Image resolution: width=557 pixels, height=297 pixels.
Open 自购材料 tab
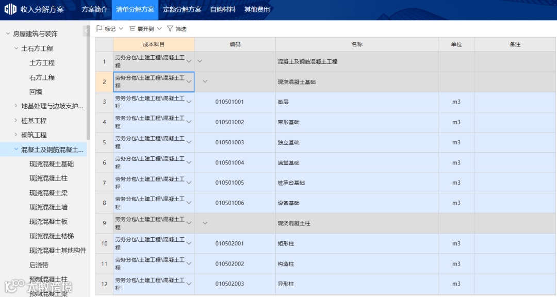pyautogui.click(x=223, y=10)
